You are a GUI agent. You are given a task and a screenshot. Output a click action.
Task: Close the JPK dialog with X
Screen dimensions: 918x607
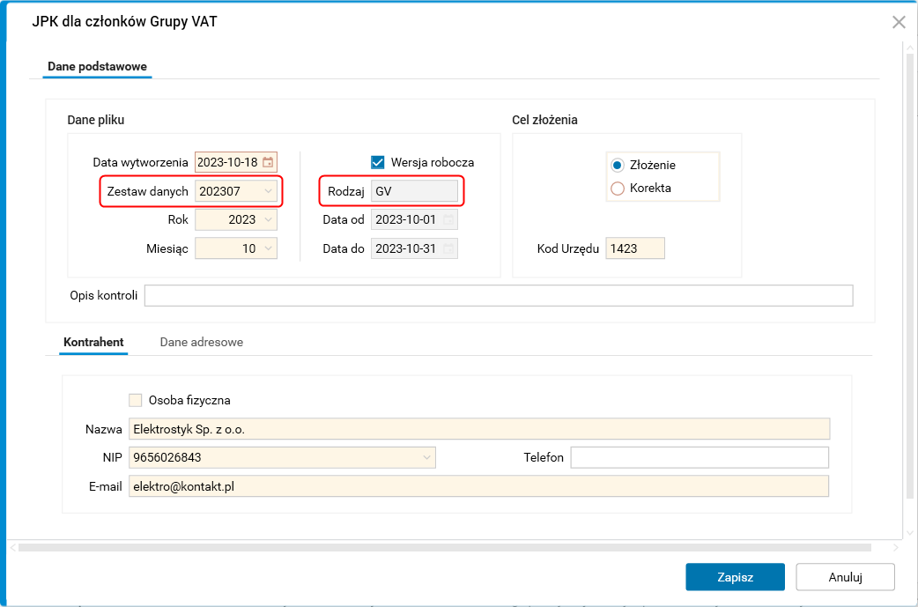click(x=899, y=22)
